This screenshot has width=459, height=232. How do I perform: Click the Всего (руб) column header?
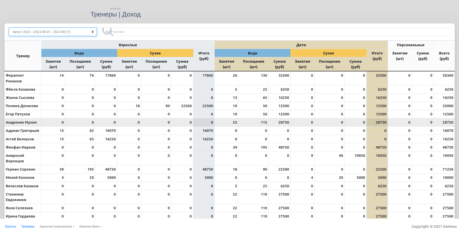click(444, 56)
